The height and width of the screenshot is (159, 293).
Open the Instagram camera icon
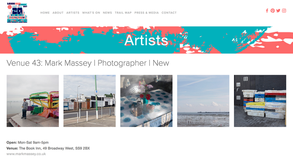pyautogui.click(x=284, y=11)
